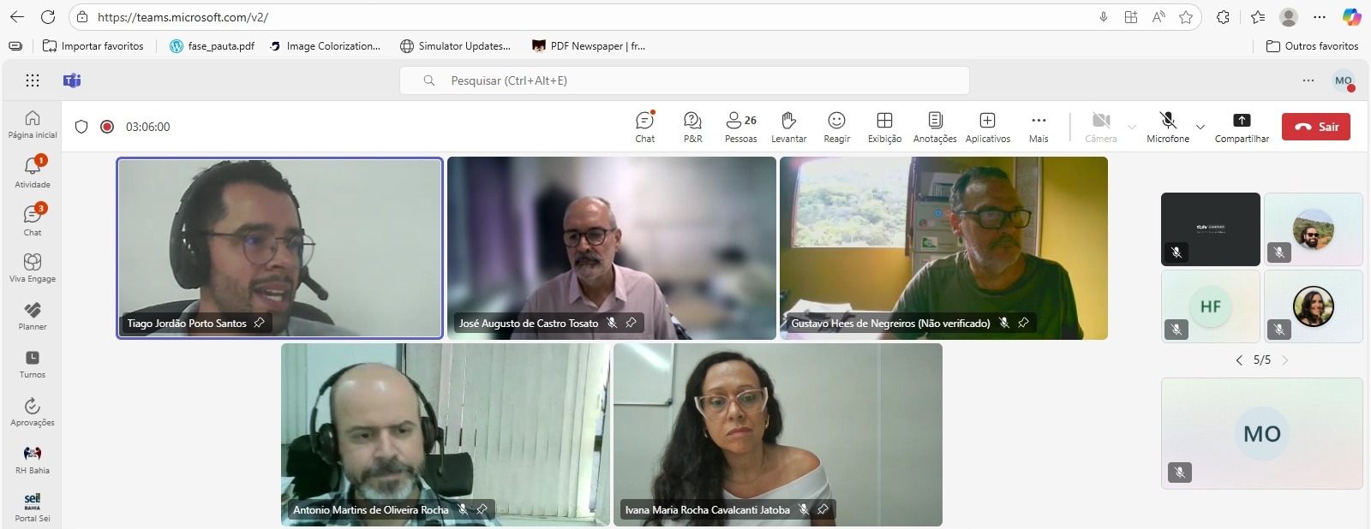Open Aplicativos in meeting toolbar
Image resolution: width=1371 pixels, height=529 pixels.
tap(987, 126)
